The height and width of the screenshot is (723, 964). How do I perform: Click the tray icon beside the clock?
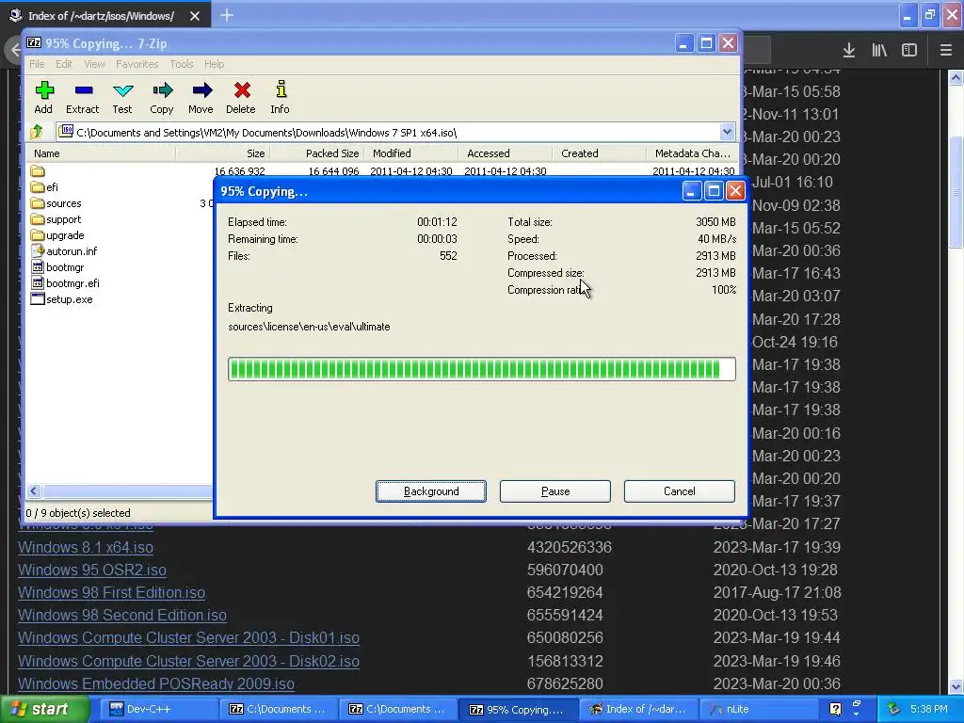[x=894, y=709]
